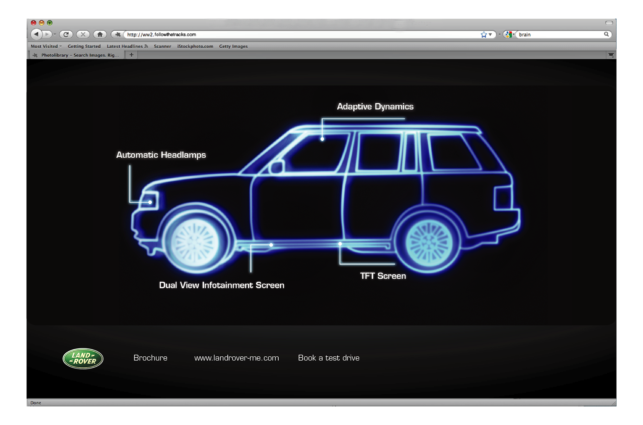Click the URL address field
The height and width of the screenshot is (425, 643).
click(301, 34)
